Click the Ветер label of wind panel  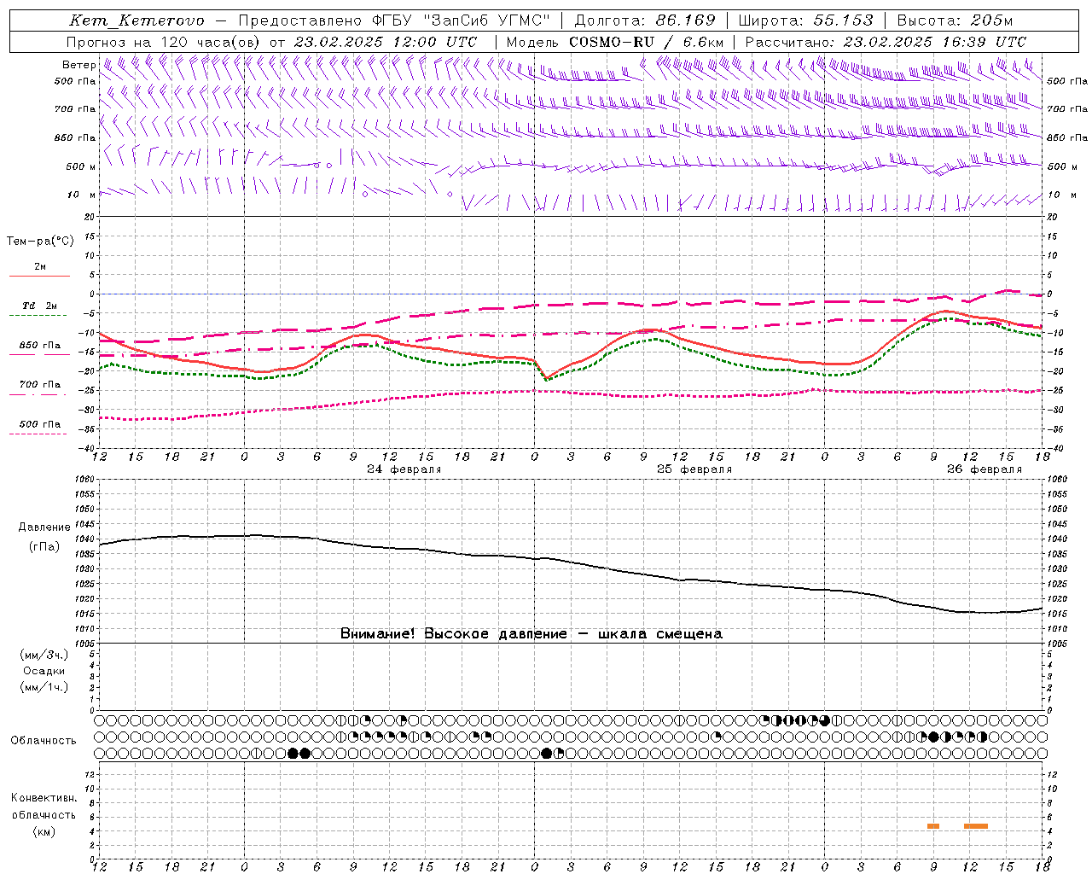coord(79,65)
